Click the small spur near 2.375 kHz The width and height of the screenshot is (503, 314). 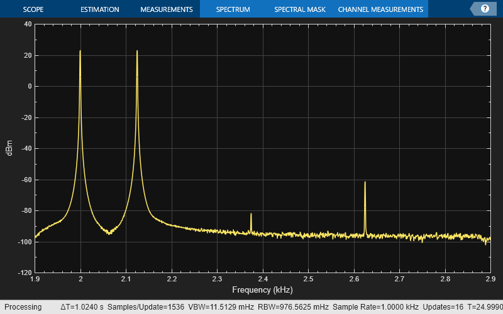(x=251, y=215)
